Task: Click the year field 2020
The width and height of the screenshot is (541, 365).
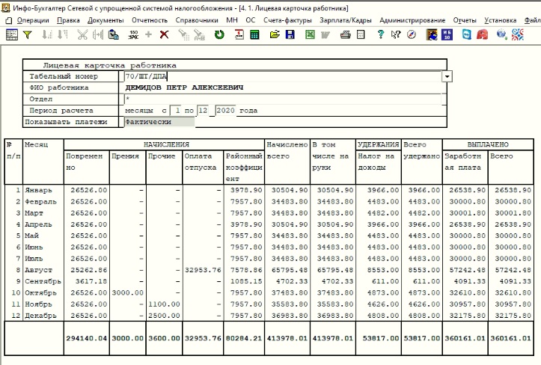Action: tap(226, 111)
